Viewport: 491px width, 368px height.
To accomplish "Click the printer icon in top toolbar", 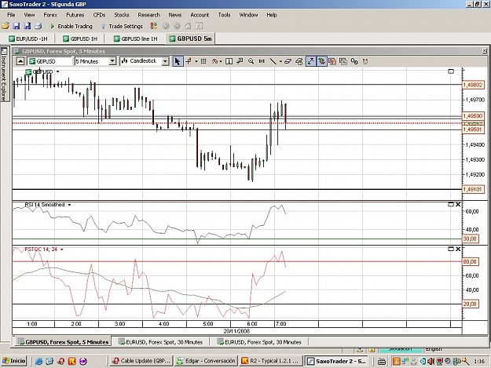I will coord(38,26).
